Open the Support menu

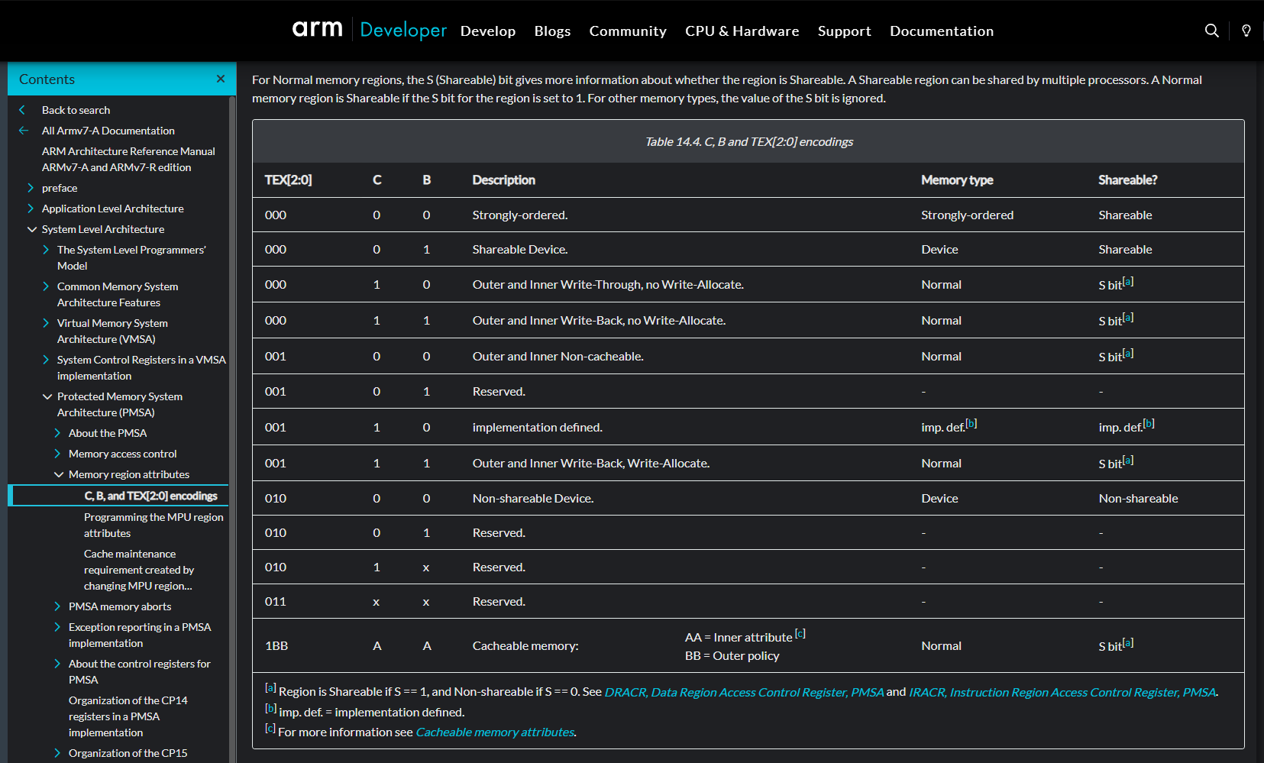tap(844, 31)
